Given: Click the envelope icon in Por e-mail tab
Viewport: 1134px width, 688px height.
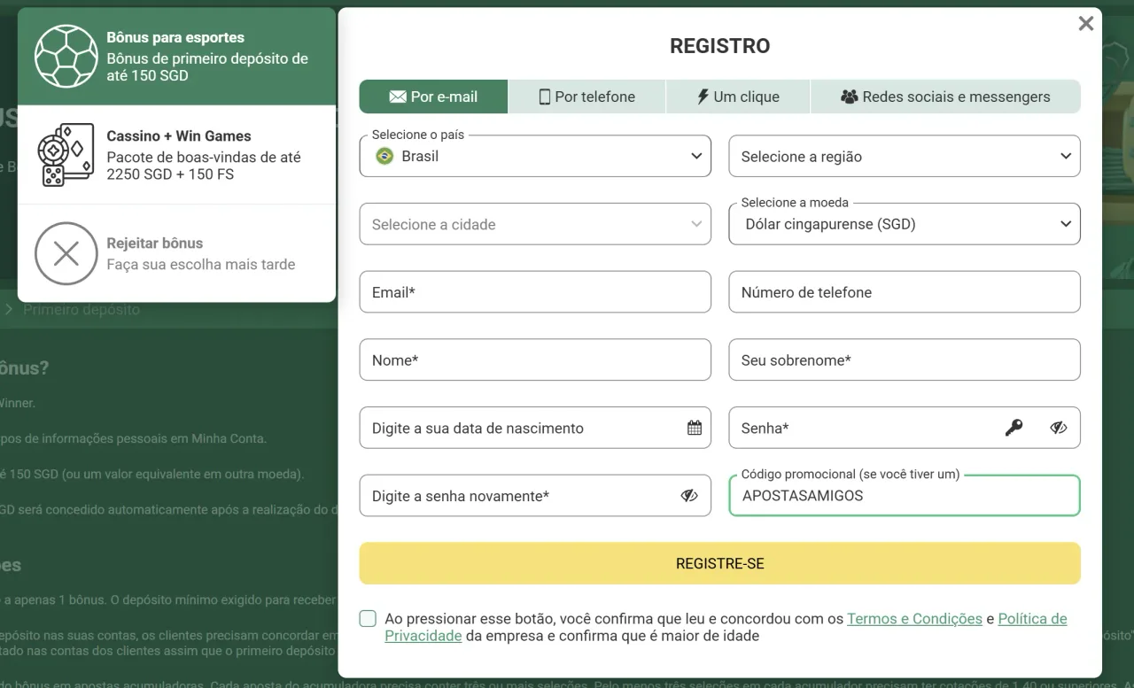Looking at the screenshot, I should click(398, 97).
